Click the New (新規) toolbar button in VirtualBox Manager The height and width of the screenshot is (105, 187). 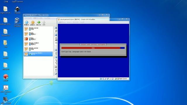tap(27, 23)
